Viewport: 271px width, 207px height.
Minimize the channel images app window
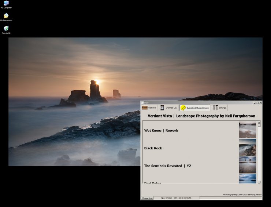pyautogui.click(x=255, y=103)
